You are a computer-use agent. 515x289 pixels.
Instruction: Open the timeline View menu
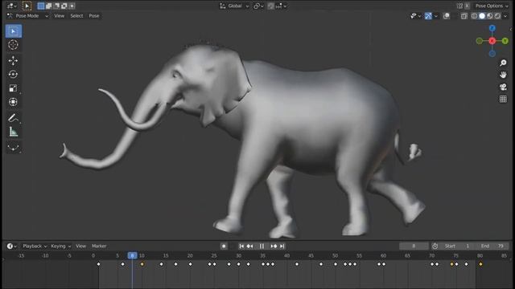click(80, 246)
